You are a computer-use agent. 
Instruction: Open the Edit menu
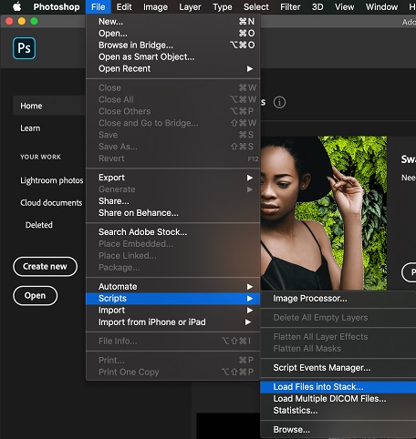(124, 6)
